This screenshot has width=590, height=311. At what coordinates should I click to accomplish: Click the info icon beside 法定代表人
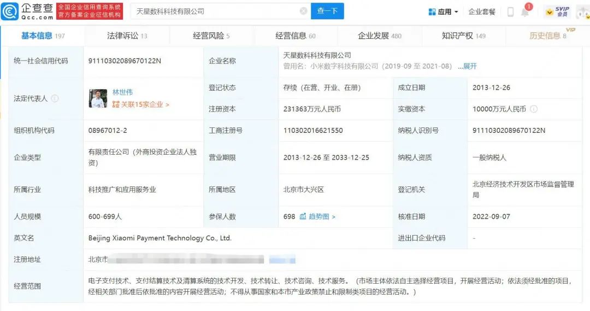pyautogui.click(x=55, y=98)
